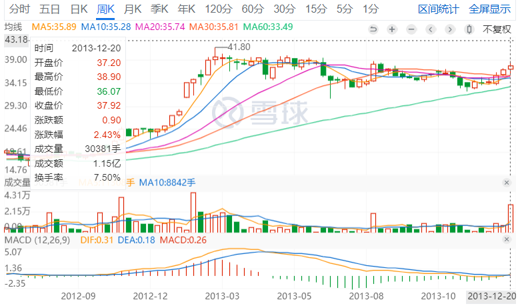Image resolution: width=520 pixels, height=308 pixels.
Task: Select the 周K tab
Action: point(105,9)
